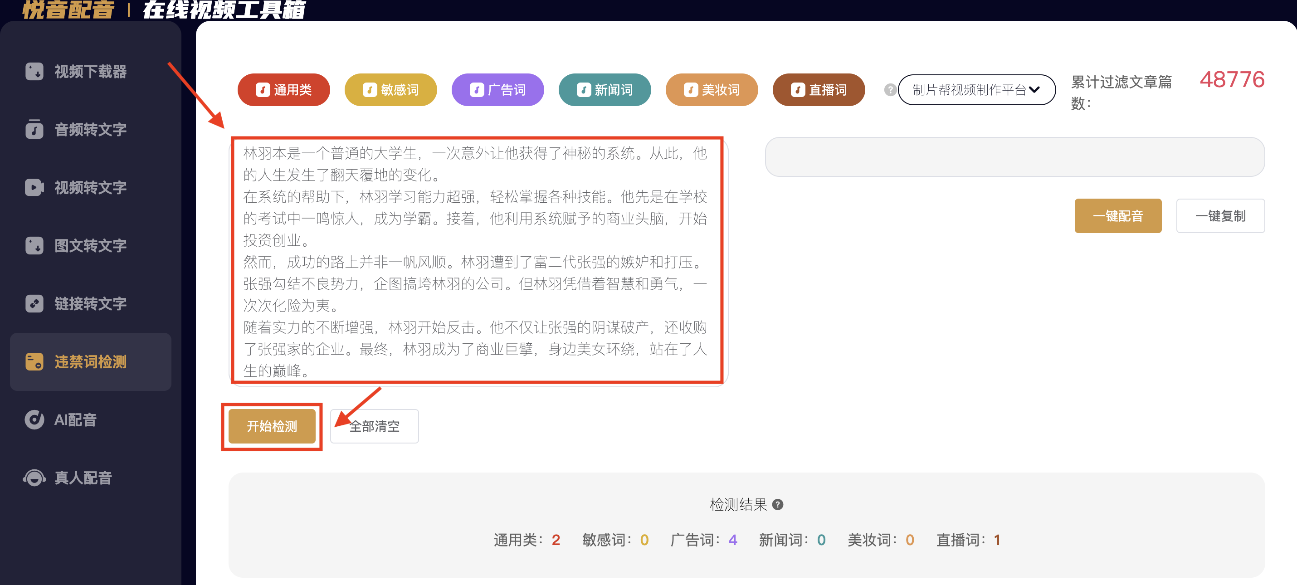Viewport: 1297px width, 585px height.
Task: Open 音频转文字 from the sidebar
Action: pyautogui.click(x=91, y=129)
